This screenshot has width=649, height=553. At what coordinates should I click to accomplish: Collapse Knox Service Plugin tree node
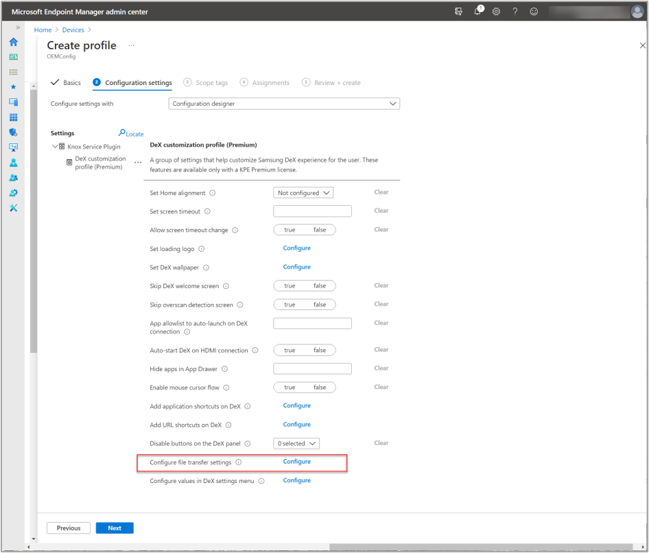pyautogui.click(x=54, y=146)
